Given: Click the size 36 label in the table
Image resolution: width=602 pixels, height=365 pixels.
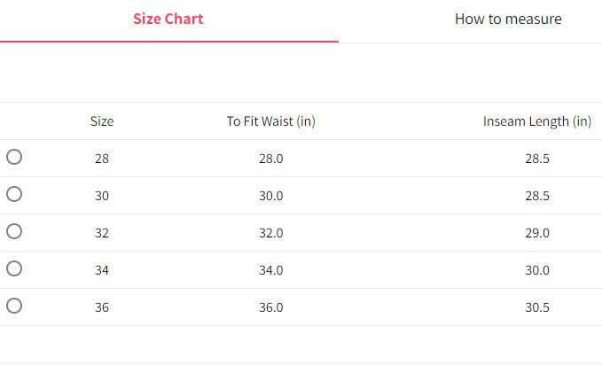Looking at the screenshot, I should tap(102, 307).
